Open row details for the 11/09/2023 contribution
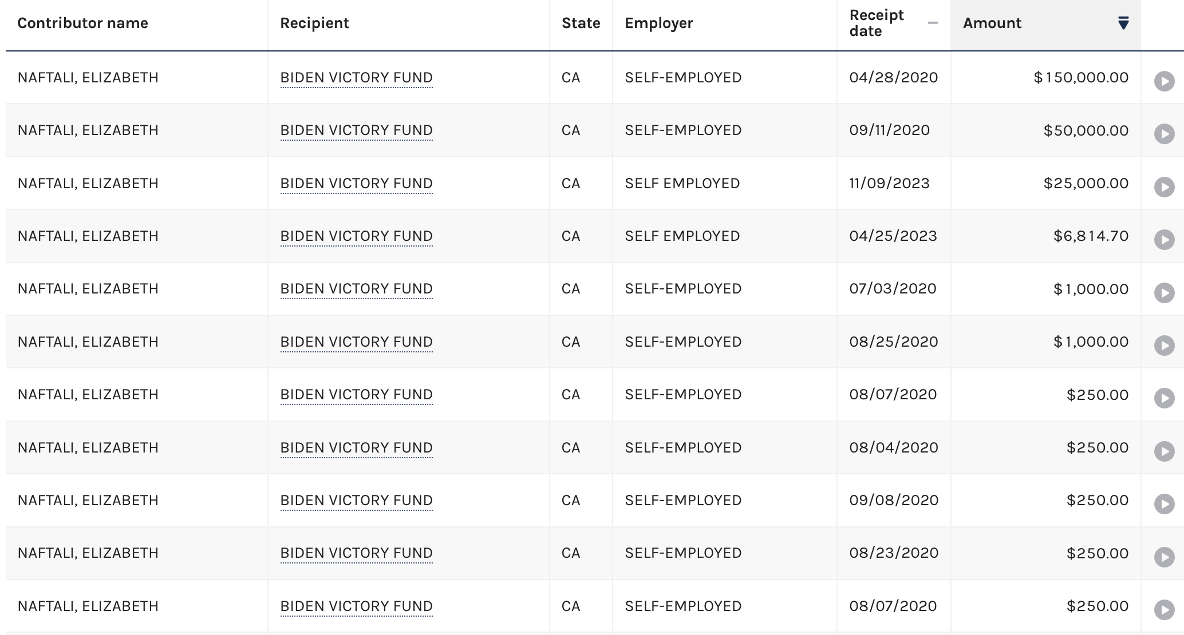Viewport: 1184px width, 635px height. 1164,187
